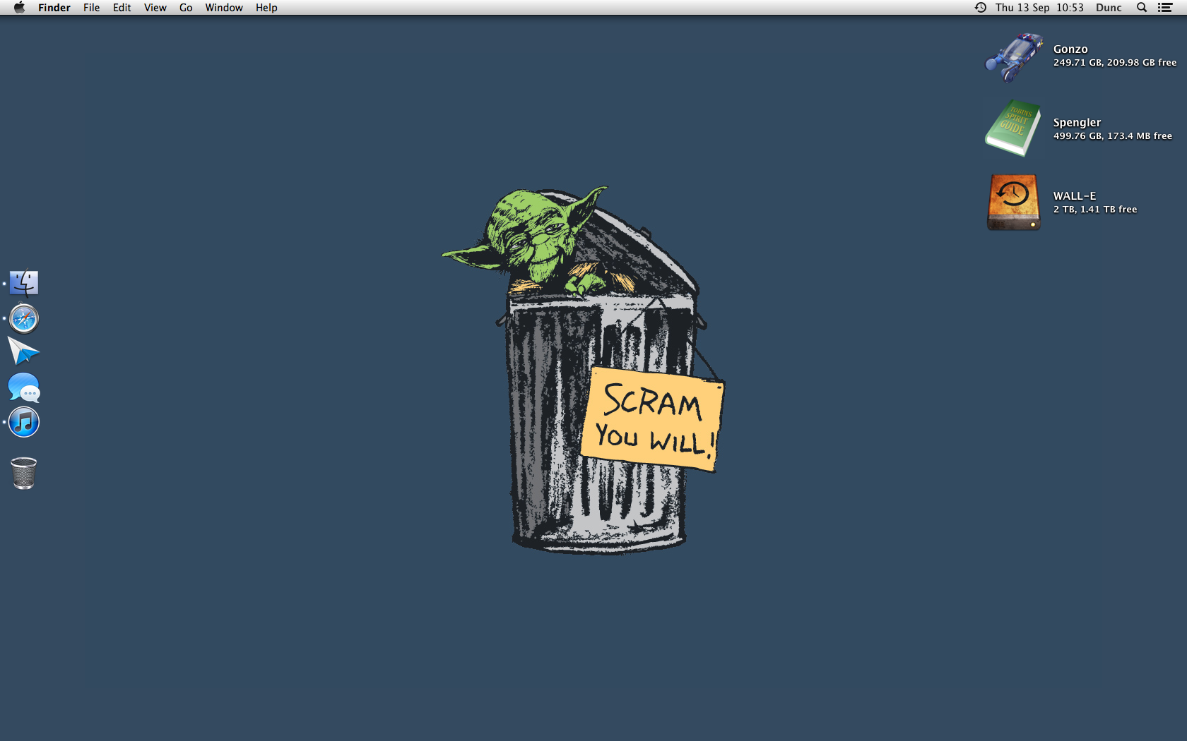1187x741 pixels.
Task: Open the Window menu
Action: click(x=224, y=8)
